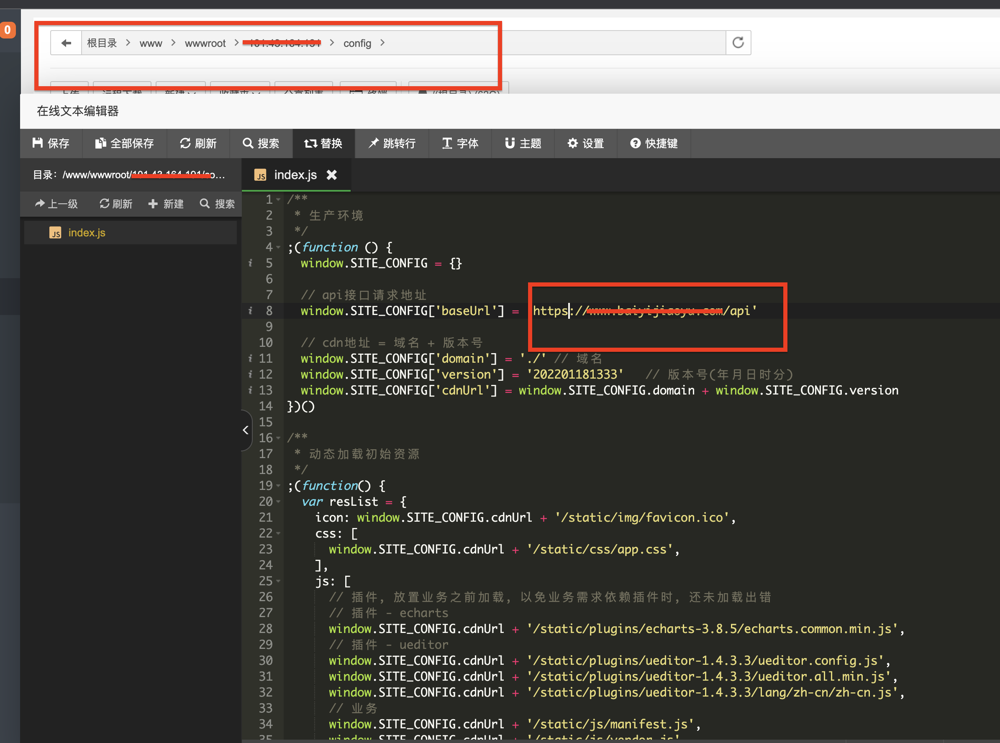Create new file via 新建 in sidebar
This screenshot has height=743, width=1000.
166,204
